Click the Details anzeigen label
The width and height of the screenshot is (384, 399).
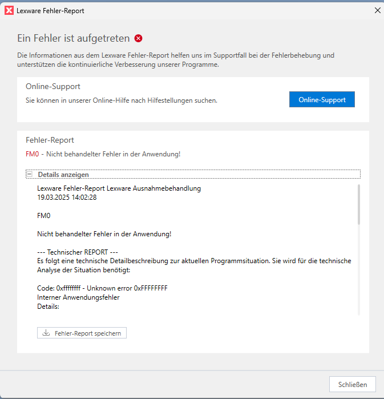click(x=63, y=175)
